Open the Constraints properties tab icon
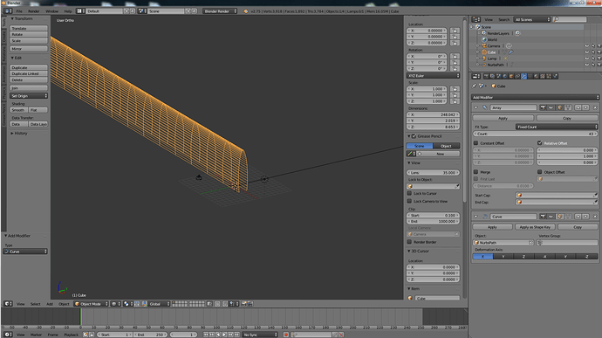Image resolution: width=602 pixels, height=338 pixels. 517,76
